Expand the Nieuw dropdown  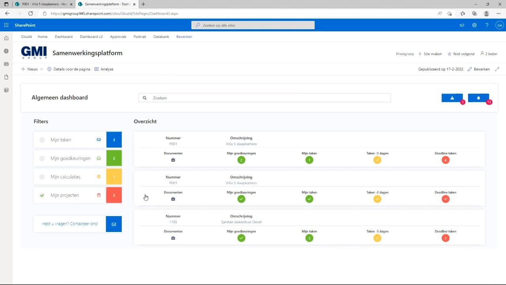click(x=32, y=69)
